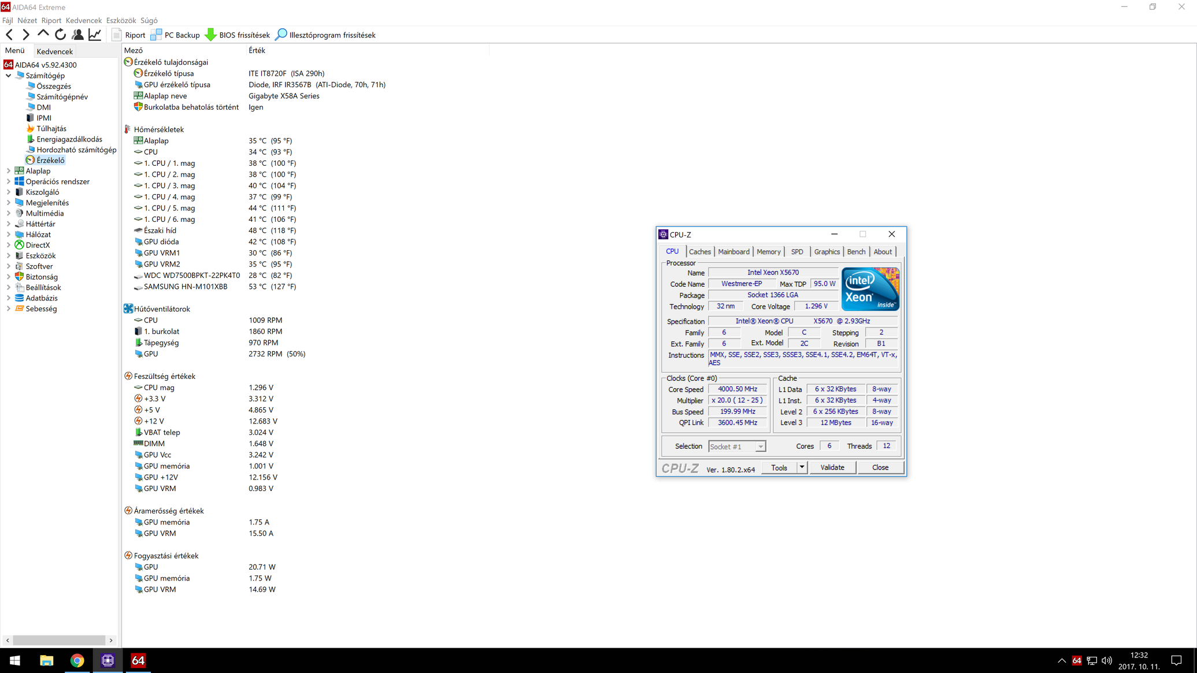Open PC Backup from the toolbar

click(175, 35)
